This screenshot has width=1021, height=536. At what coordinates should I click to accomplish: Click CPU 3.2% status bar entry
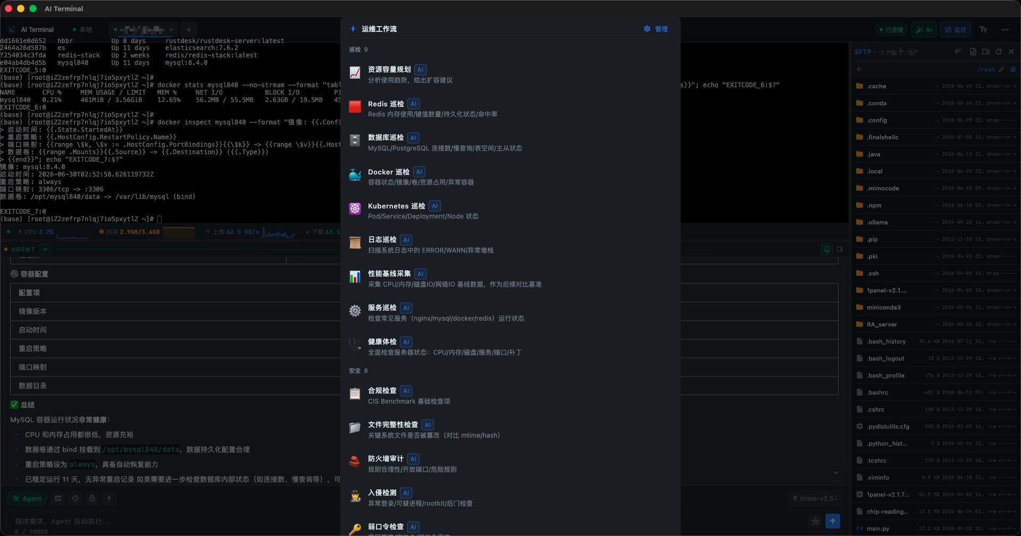tap(36, 232)
